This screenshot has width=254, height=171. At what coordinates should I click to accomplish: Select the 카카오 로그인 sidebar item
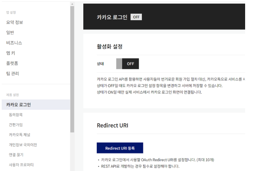pyautogui.click(x=36, y=105)
